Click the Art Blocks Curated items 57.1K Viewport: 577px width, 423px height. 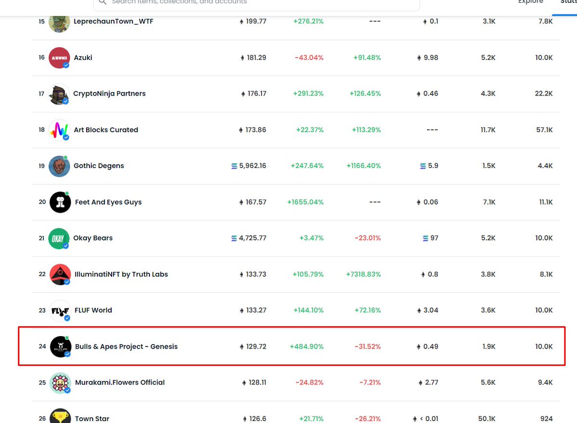(x=544, y=130)
